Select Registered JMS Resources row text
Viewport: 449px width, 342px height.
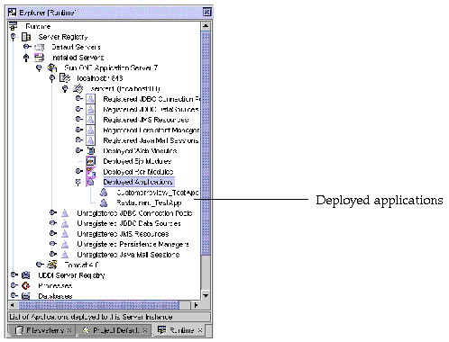[146, 120]
